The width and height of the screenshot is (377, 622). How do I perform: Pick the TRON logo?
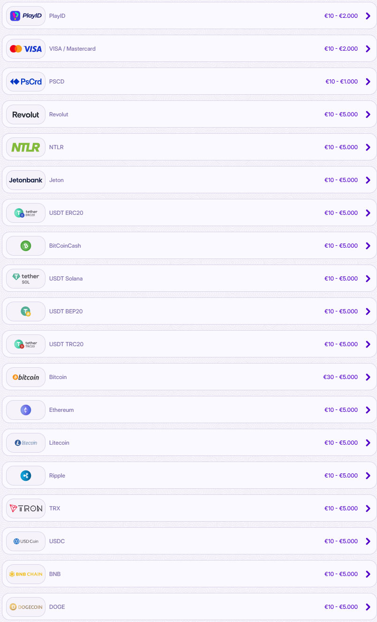point(26,508)
